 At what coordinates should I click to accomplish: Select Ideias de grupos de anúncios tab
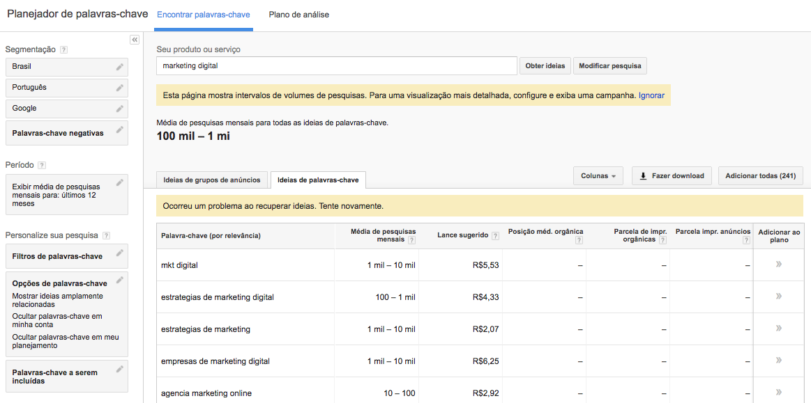212,180
